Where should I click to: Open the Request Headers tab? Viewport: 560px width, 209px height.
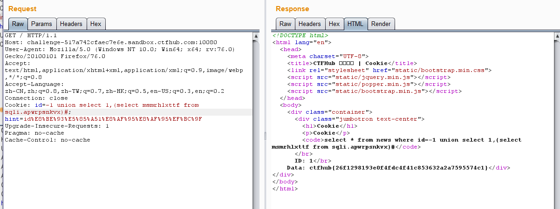[x=71, y=24]
